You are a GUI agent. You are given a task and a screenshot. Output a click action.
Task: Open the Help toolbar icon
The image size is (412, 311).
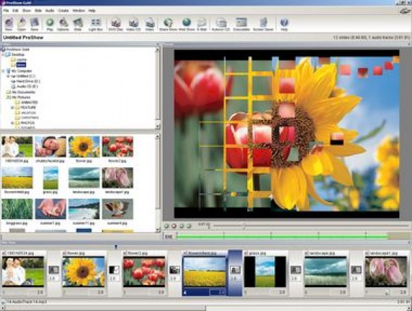coord(284,24)
